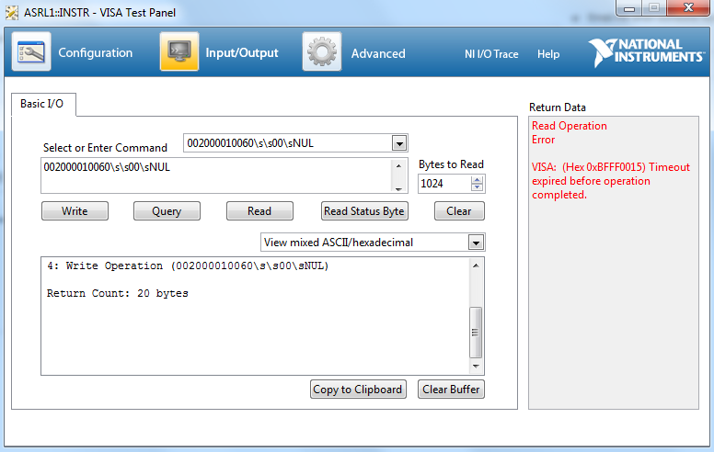
Task: Open the Configuration section label
Action: 95,52
